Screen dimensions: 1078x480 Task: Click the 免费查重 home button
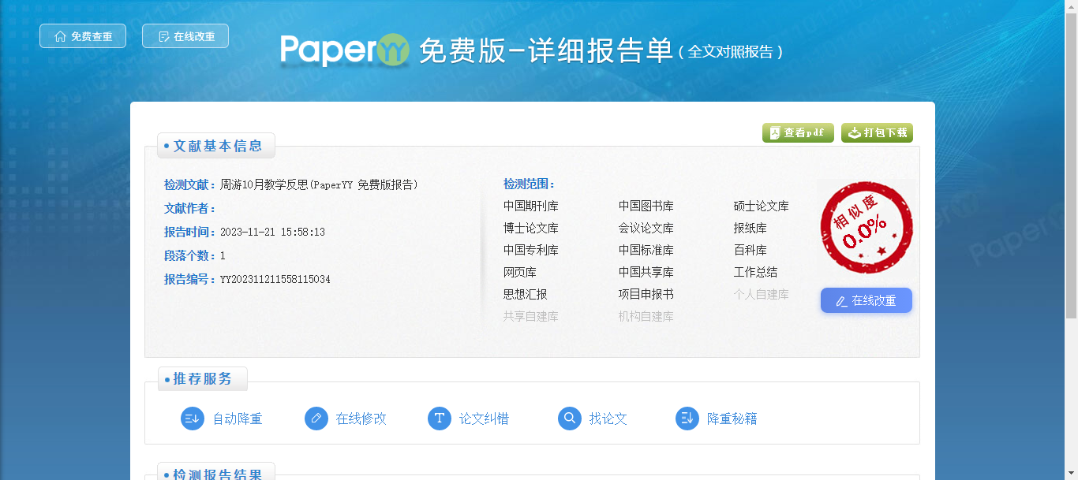tap(83, 36)
